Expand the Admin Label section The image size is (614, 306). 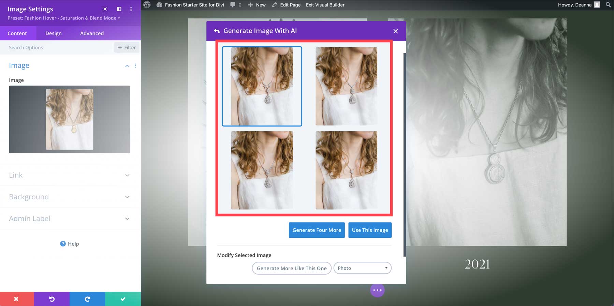(x=70, y=218)
